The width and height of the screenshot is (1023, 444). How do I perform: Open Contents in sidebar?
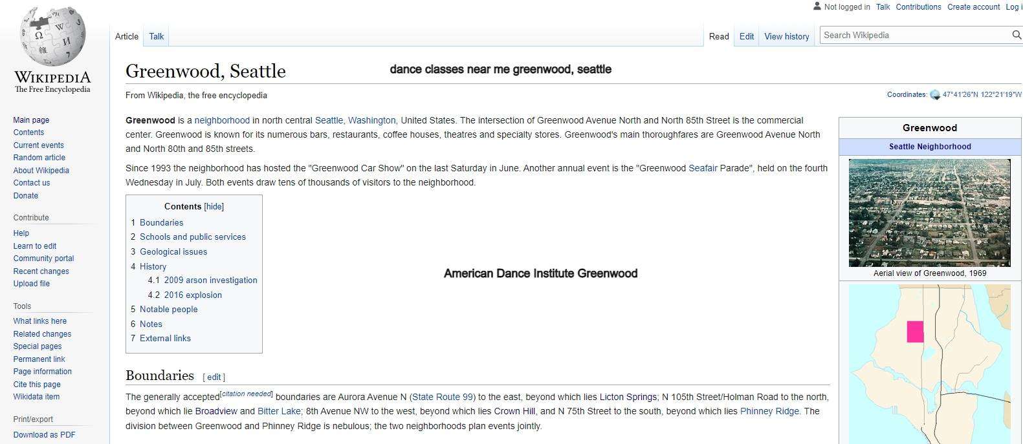tap(28, 132)
